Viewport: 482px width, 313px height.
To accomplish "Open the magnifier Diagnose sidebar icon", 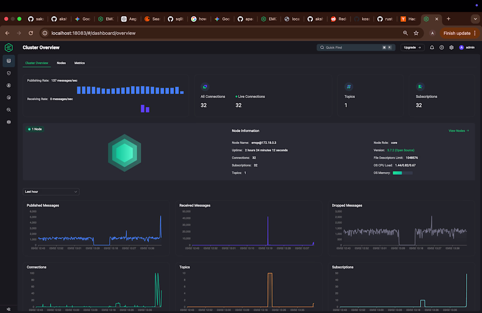I will [9, 110].
